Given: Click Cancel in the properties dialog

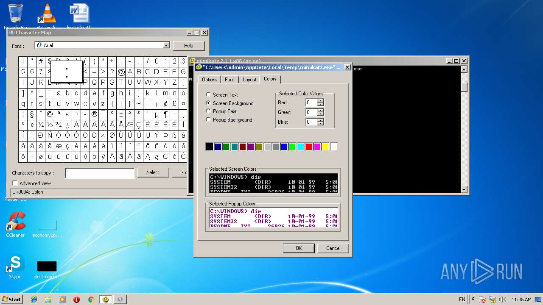Looking at the screenshot, I should pos(333,248).
